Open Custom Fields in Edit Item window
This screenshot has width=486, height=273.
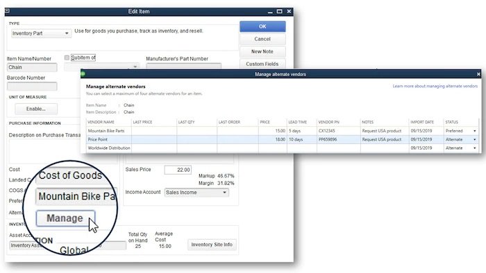262,64
